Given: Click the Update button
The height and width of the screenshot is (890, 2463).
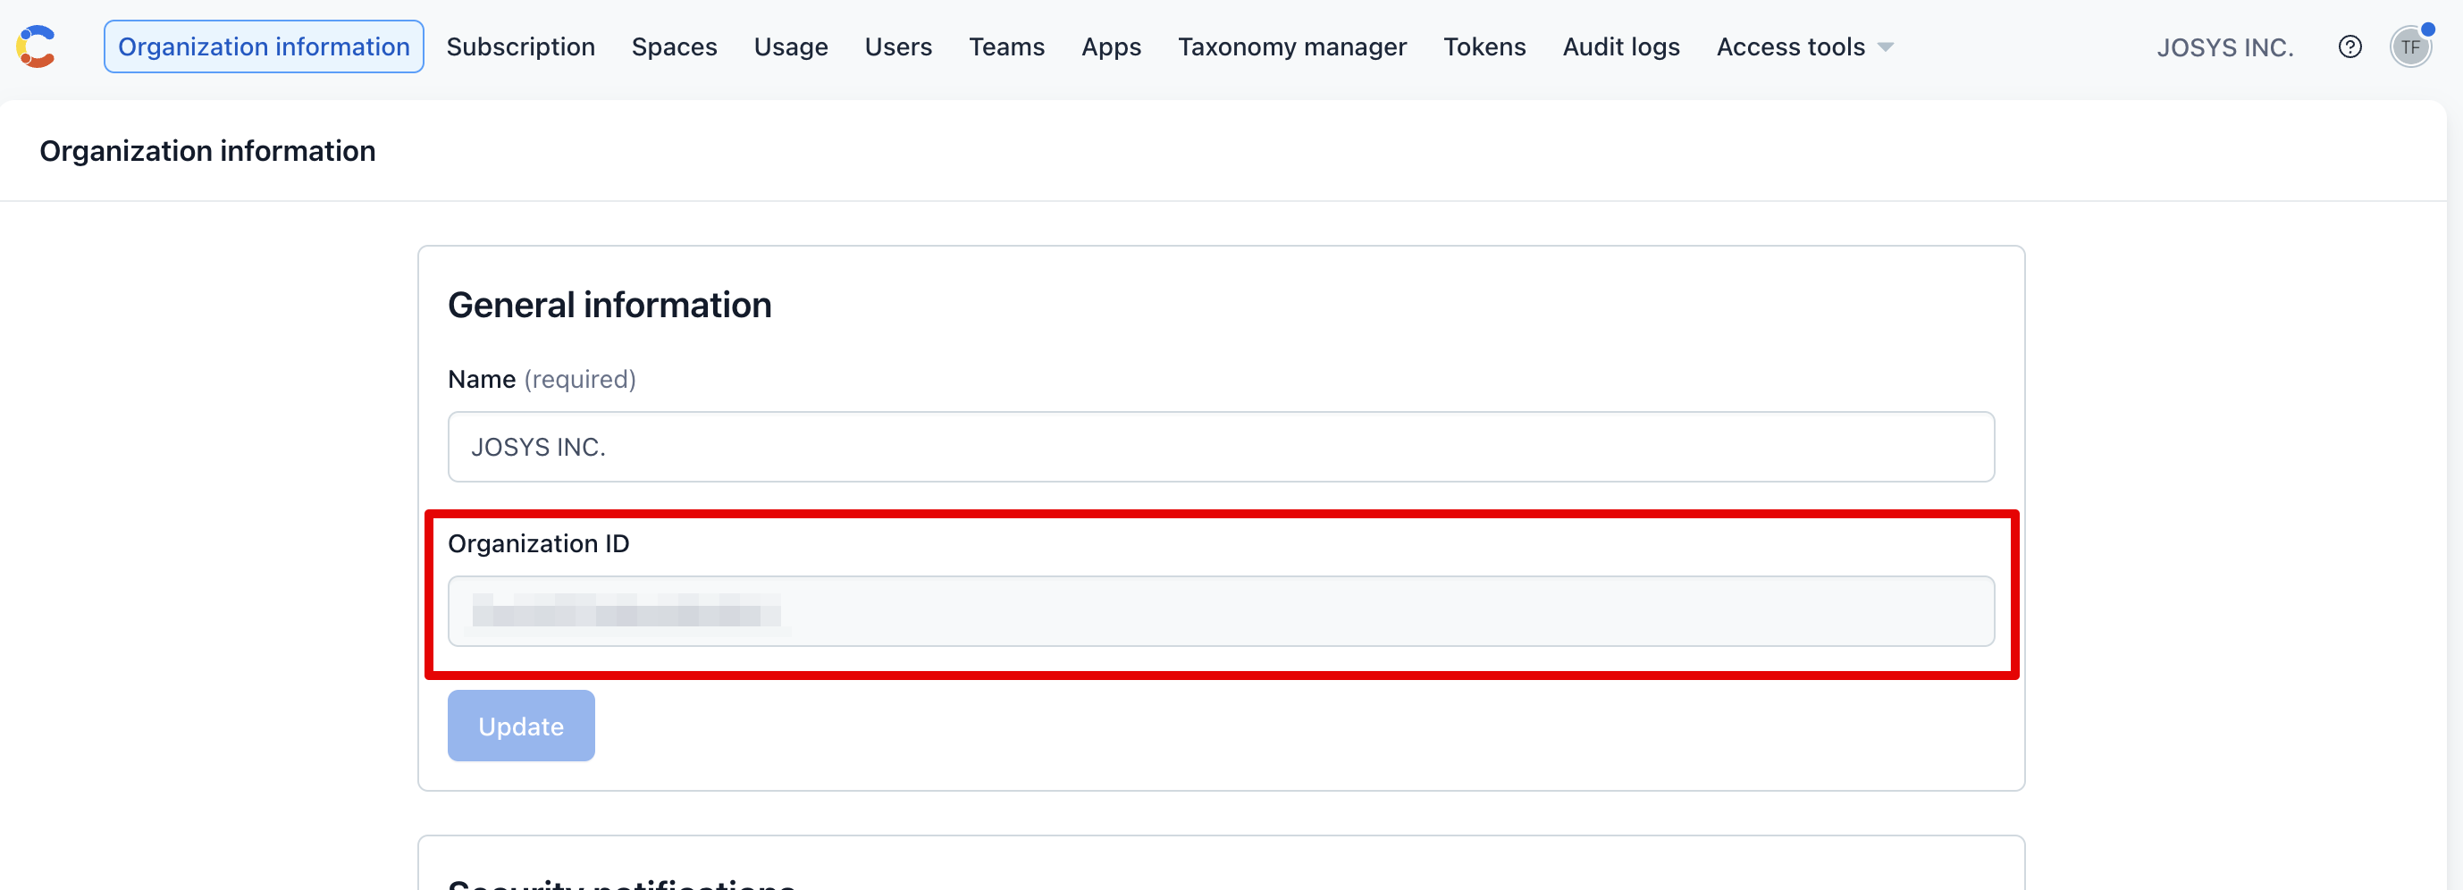Looking at the screenshot, I should (520, 726).
